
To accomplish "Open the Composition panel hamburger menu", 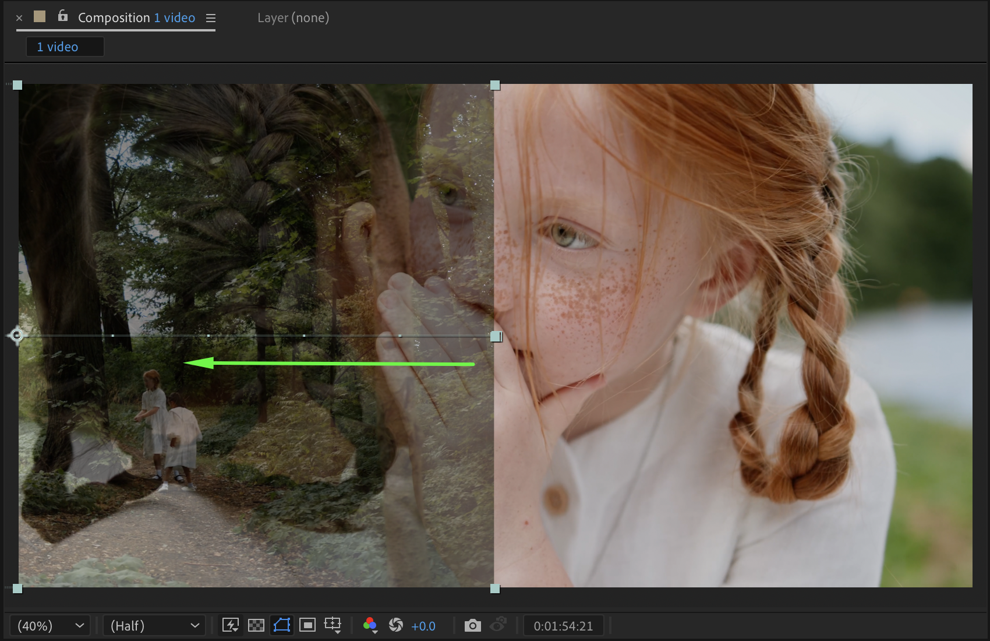I will (211, 18).
